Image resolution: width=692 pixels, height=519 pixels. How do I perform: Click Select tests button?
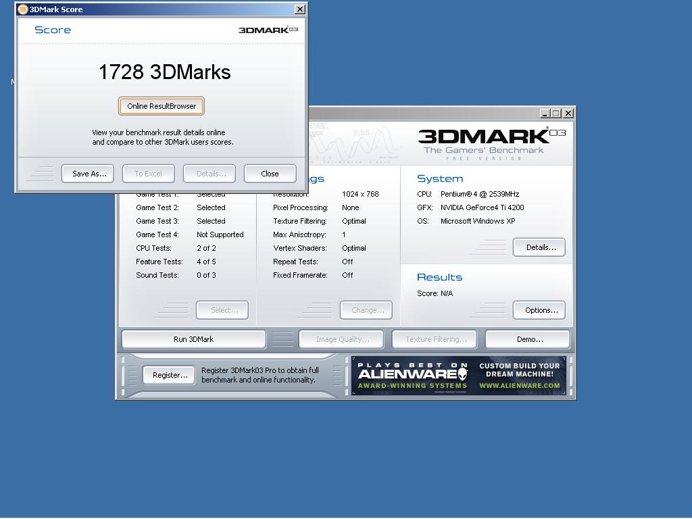point(222,310)
